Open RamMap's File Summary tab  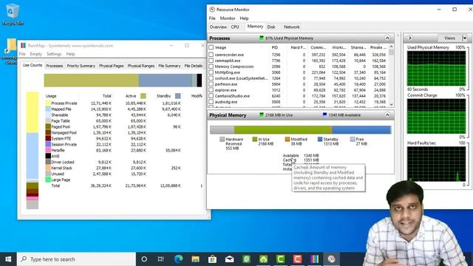[169, 66]
